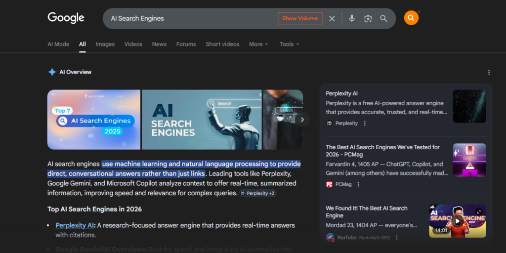This screenshot has width=506, height=253.
Task: Open the Perplexity AI card thumbnail
Action: pos(469,106)
